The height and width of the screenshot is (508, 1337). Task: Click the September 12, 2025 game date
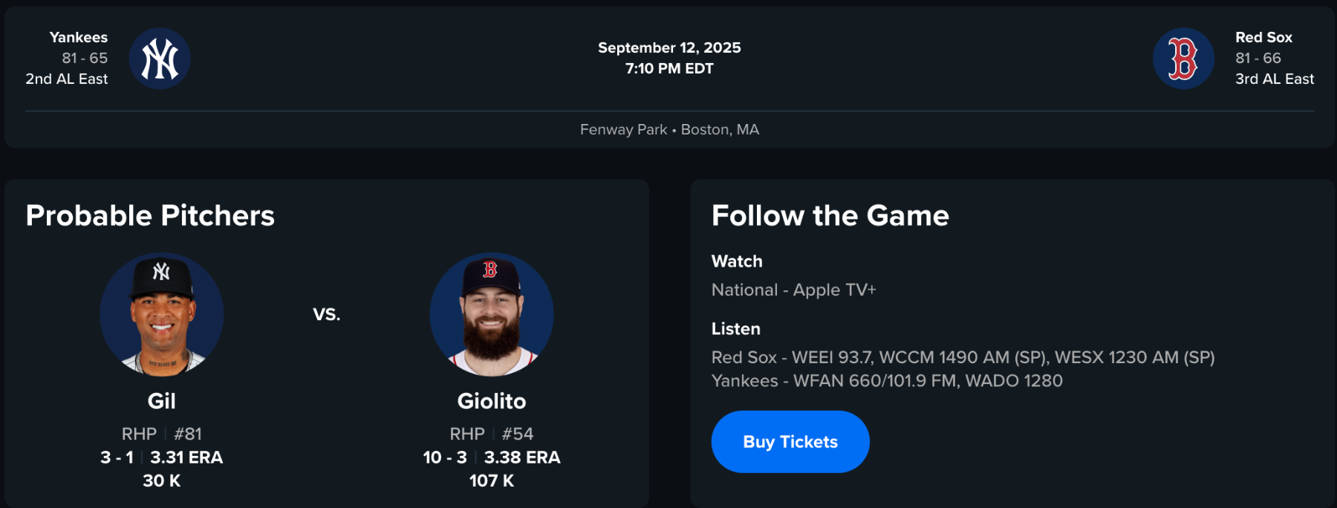click(669, 48)
